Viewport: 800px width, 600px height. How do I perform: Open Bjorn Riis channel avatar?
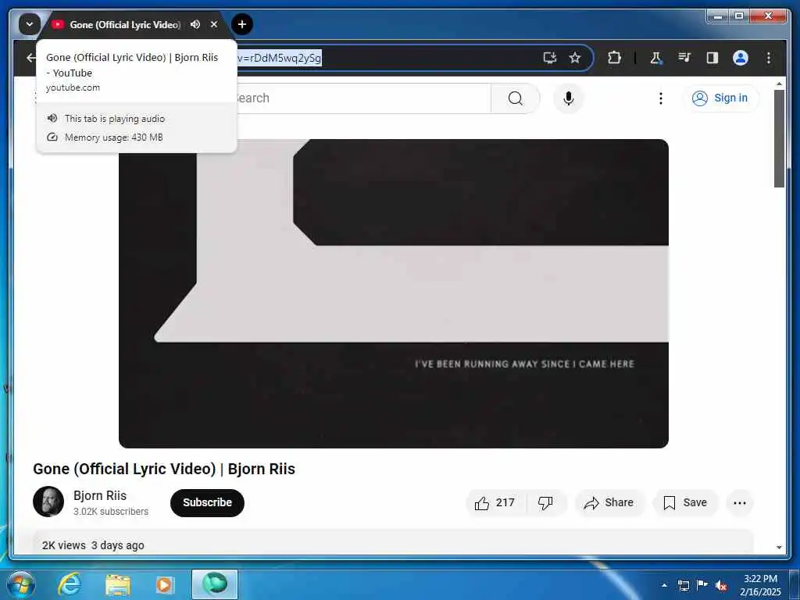(x=48, y=502)
